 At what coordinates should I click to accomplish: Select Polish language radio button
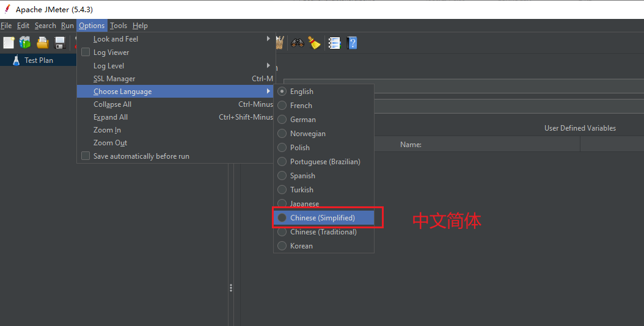pyautogui.click(x=282, y=147)
